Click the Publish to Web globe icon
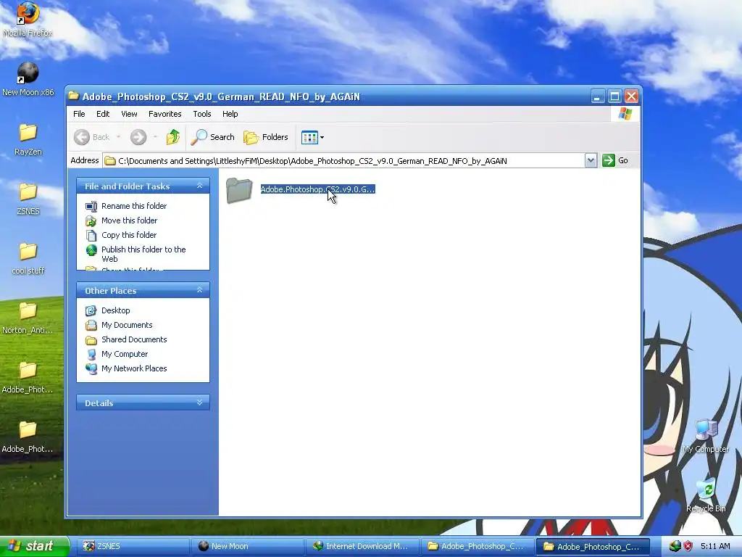Screen dimensions: 742x557 coord(91,250)
